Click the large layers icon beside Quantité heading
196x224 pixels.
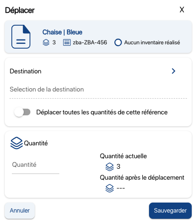point(17,143)
